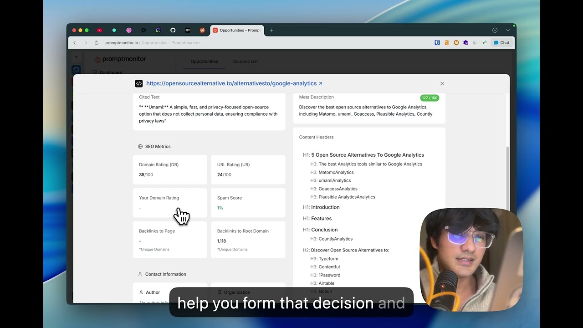Click H3 Plausible AnalyticsAnalytics header

343,197
